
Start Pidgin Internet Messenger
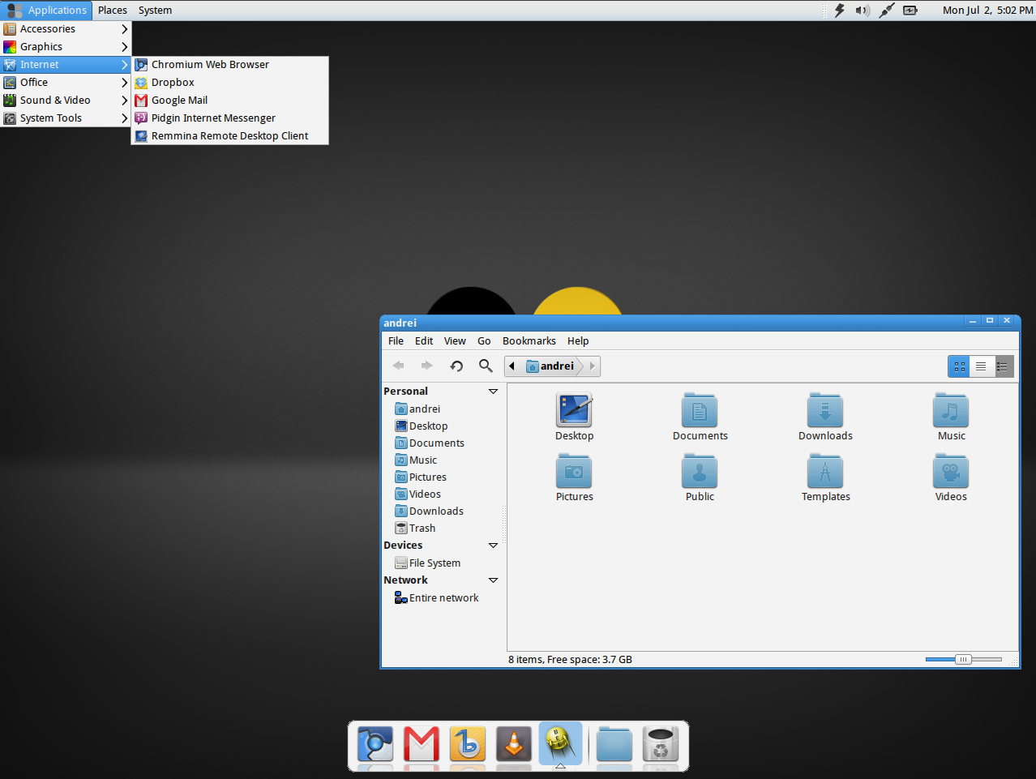[x=230, y=118]
